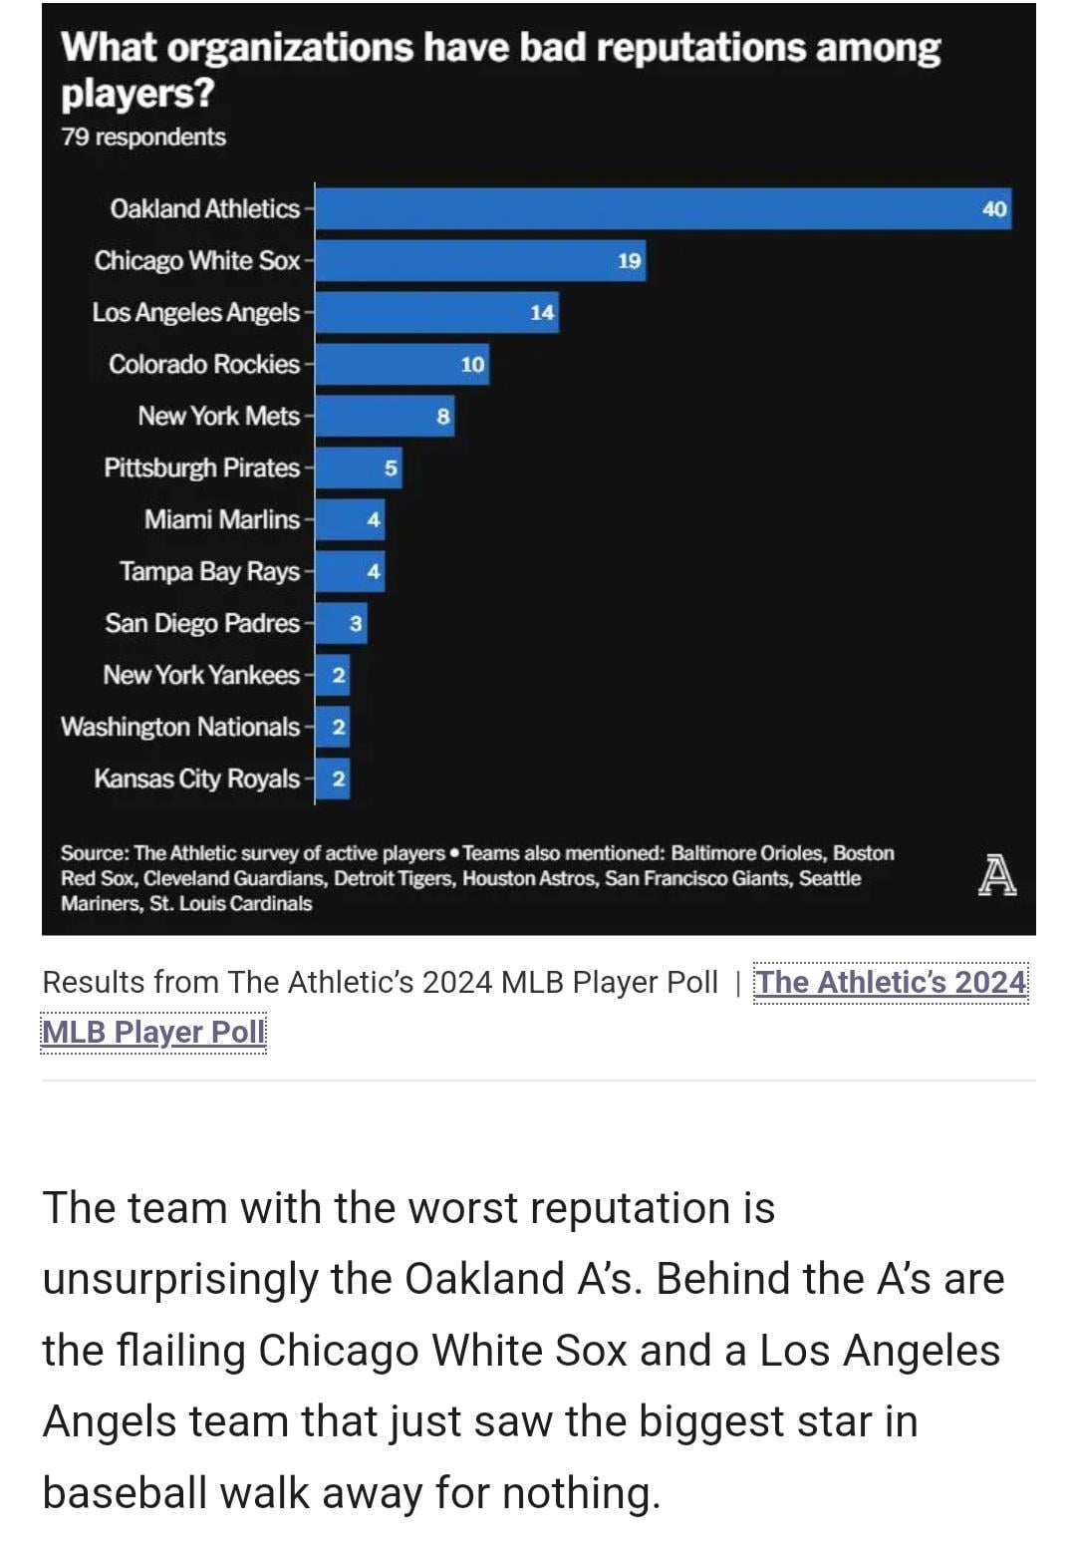This screenshot has height=1553, width=1076.
Task: Select the Chicago White Sox bar showing 19
Action: point(480,260)
